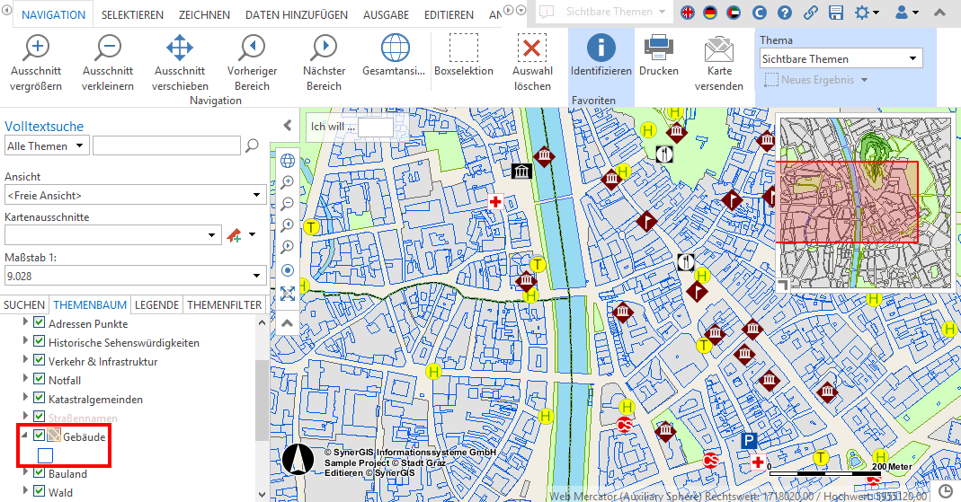Toggle the Wald layer checkbox
The height and width of the screenshot is (502, 961).
pos(40,491)
